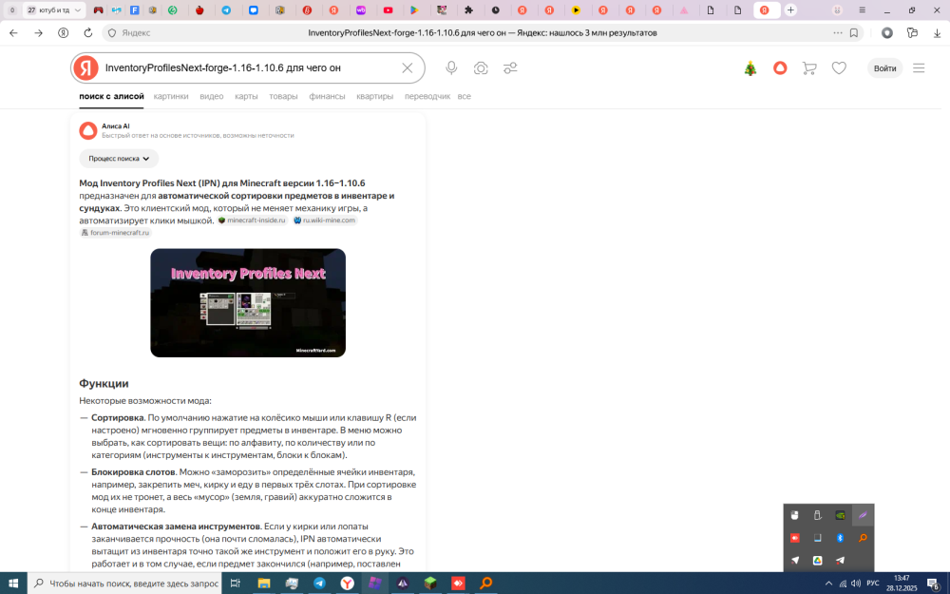Screen dimensions: 950x594
Task: Expand the ютуб и тд tab group dropdown
Action: point(78,10)
